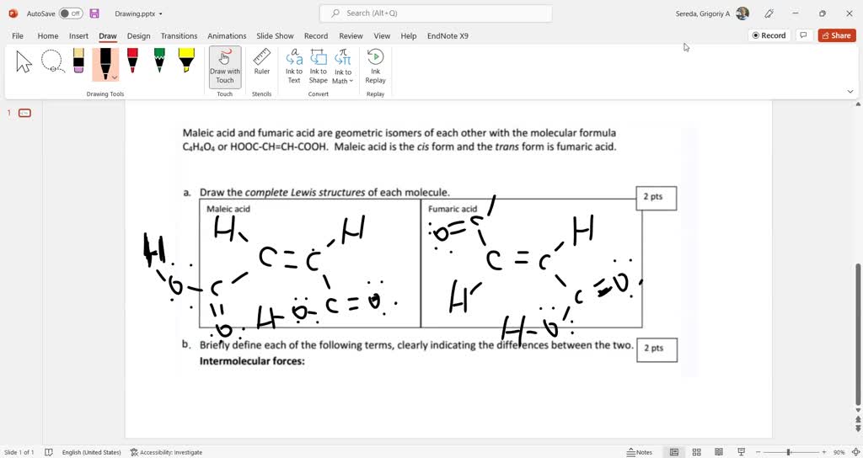Viewport: 863px width, 458px height.
Task: Click the 90% zoom level
Action: pyautogui.click(x=839, y=452)
